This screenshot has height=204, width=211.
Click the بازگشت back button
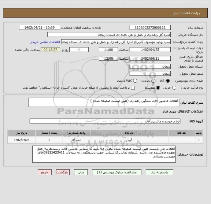(63, 172)
